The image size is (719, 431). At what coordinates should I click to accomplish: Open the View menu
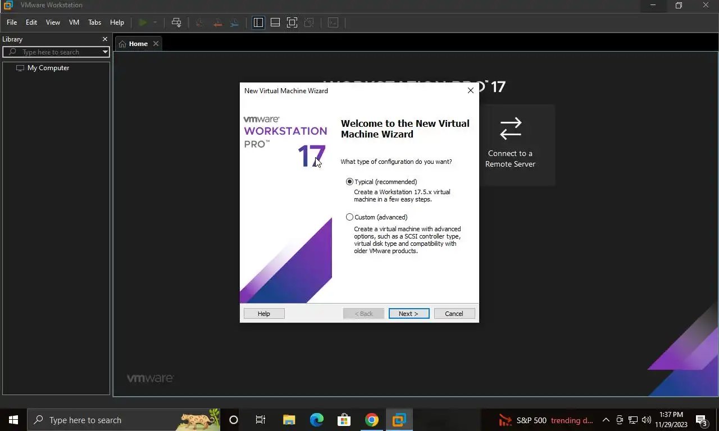(53, 22)
